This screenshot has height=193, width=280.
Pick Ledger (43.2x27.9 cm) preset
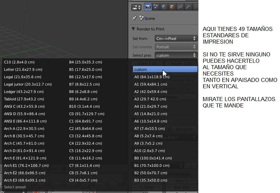(24, 92)
